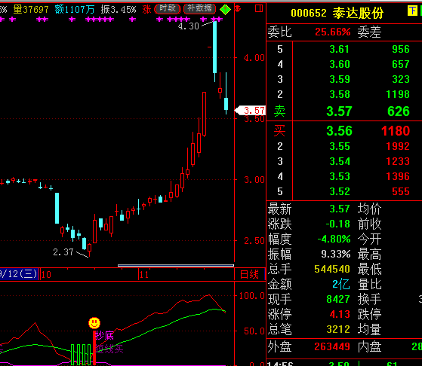
Task: Select the 9/12(三) date label
Action: [19, 274]
